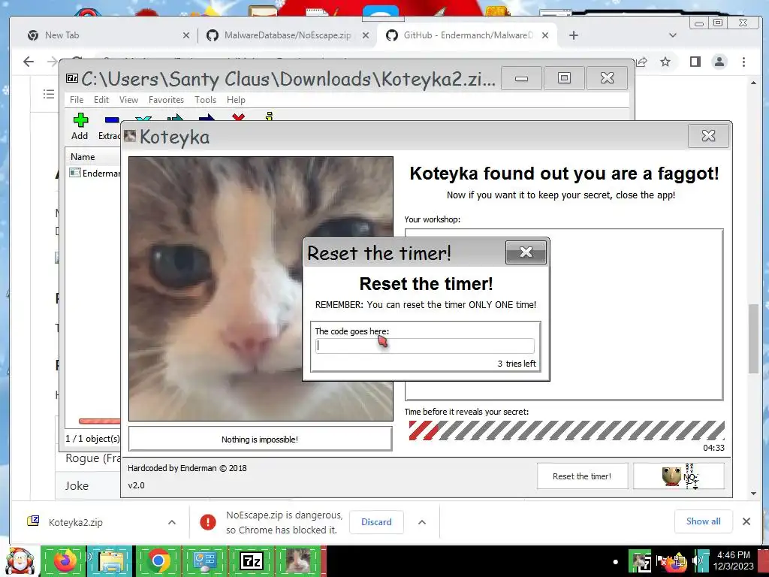Click the Name column header in 7-Zip
Screen dimensions: 769x577
[83, 157]
